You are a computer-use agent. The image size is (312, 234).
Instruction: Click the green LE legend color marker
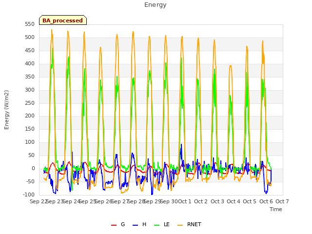point(157,225)
